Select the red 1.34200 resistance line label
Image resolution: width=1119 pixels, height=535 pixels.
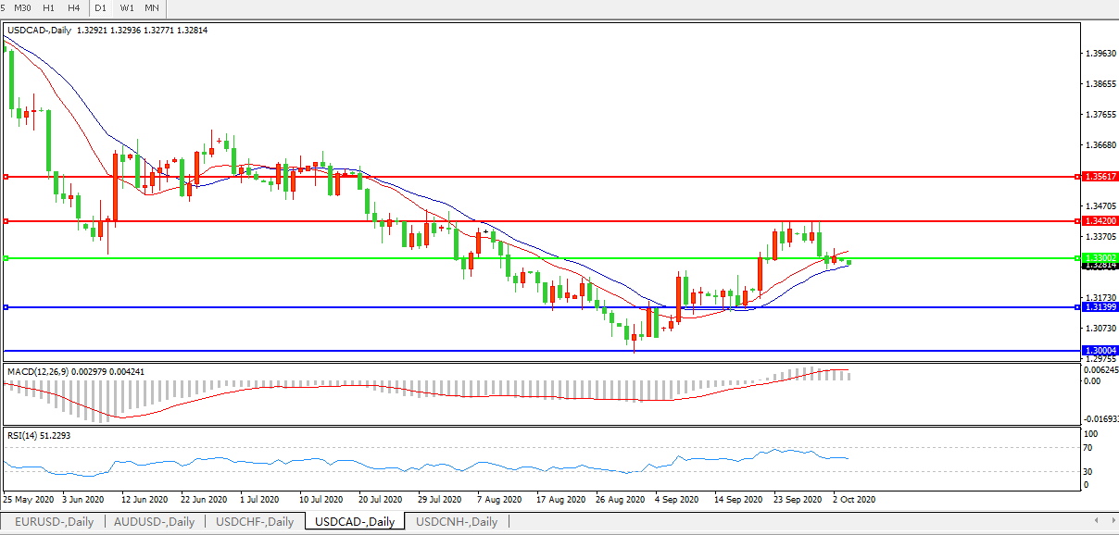click(1100, 221)
